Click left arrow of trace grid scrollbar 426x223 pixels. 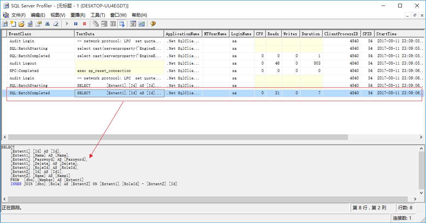coord(4,137)
